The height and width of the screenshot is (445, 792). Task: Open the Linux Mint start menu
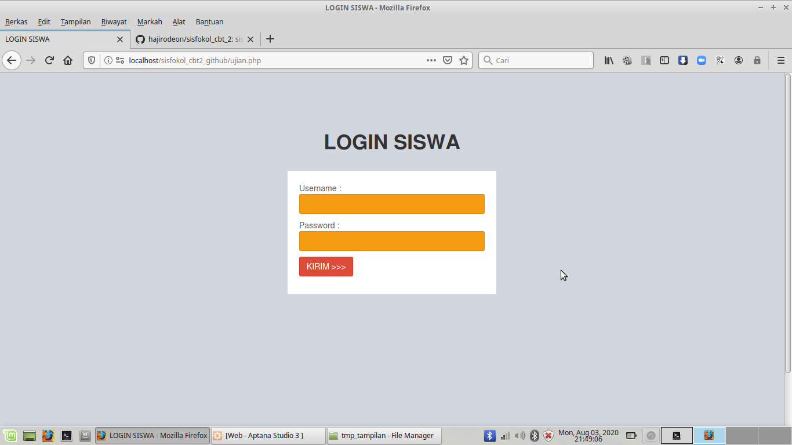click(x=10, y=436)
